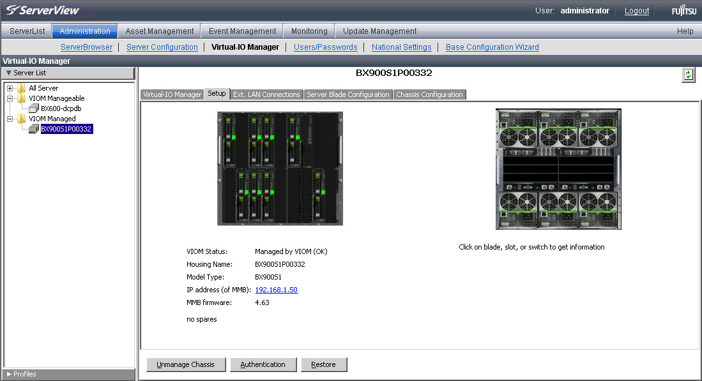Click the MMB firmware value 4.63
Image resolution: width=702 pixels, height=381 pixels.
262,303
